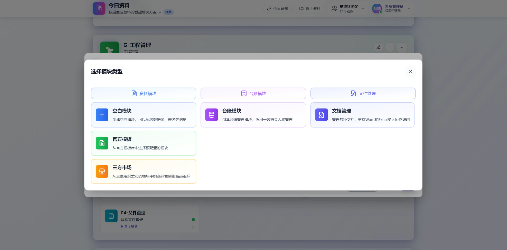Screen dimensions: 507x250
Task: Choose the 官方模板 card
Action: coord(143,143)
